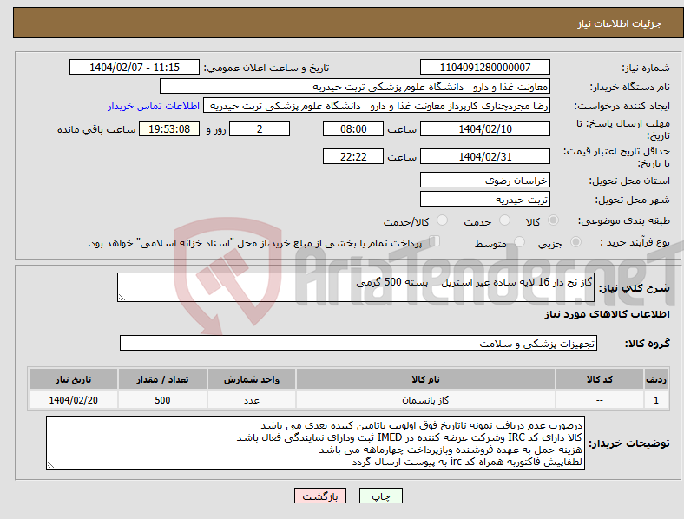Click the buyer notes text area

[x=315, y=443]
